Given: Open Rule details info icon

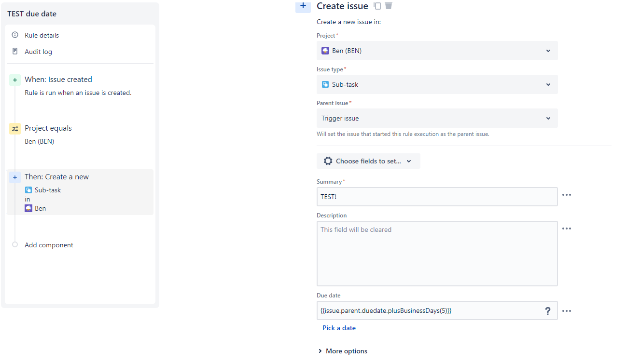Looking at the screenshot, I should pyautogui.click(x=15, y=35).
